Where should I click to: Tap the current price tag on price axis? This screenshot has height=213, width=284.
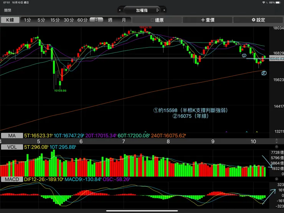pyautogui.click(x=277, y=58)
